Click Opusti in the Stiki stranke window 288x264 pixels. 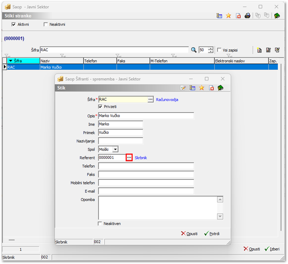252,249
